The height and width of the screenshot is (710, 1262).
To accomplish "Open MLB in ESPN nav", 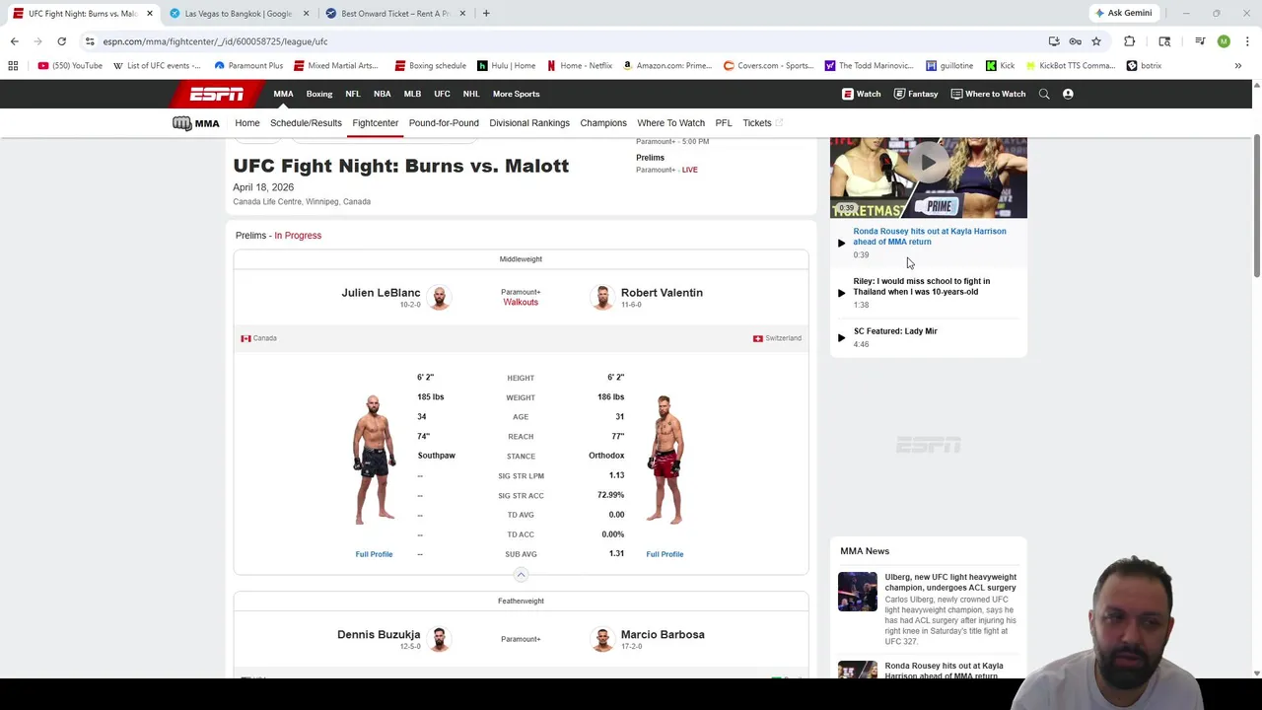I will click(412, 94).
